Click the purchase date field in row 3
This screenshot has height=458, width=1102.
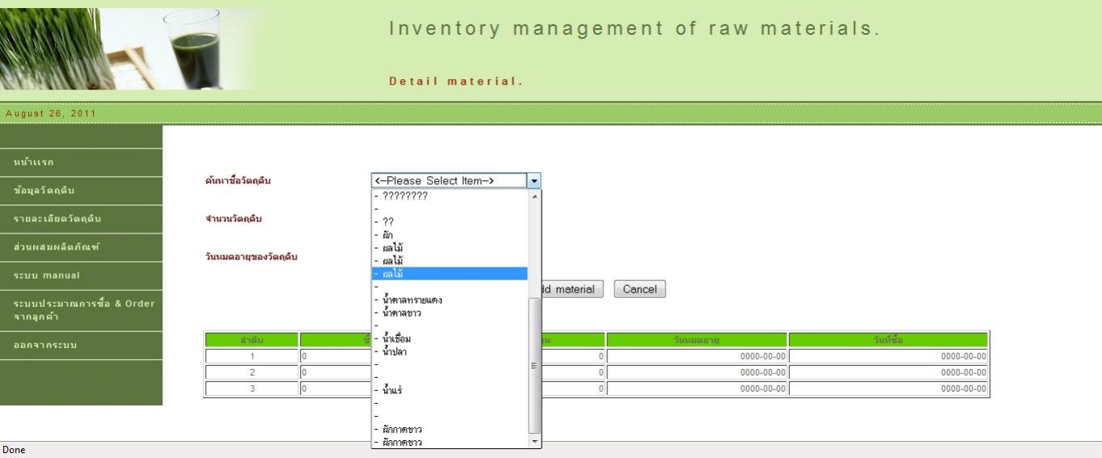point(889,389)
